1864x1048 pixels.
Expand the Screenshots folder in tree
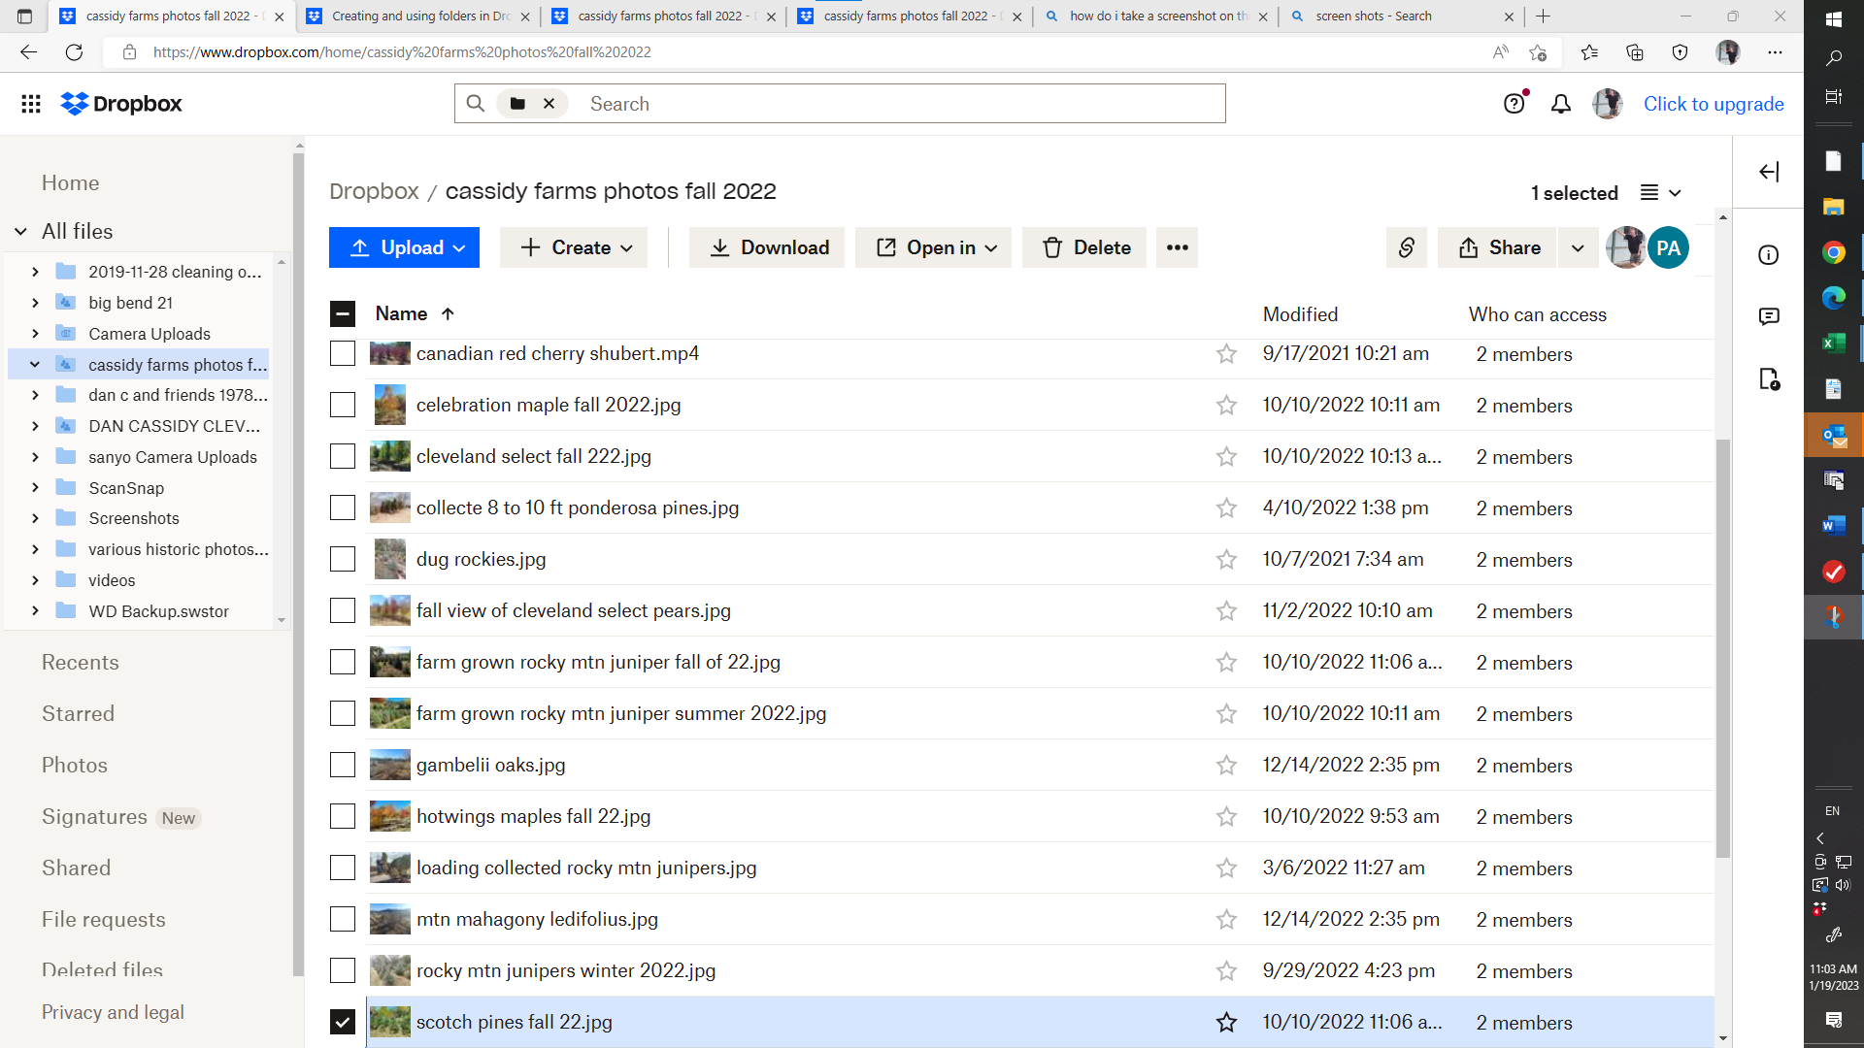(35, 518)
